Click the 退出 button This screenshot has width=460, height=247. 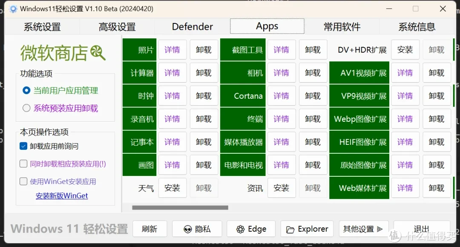click(x=422, y=229)
